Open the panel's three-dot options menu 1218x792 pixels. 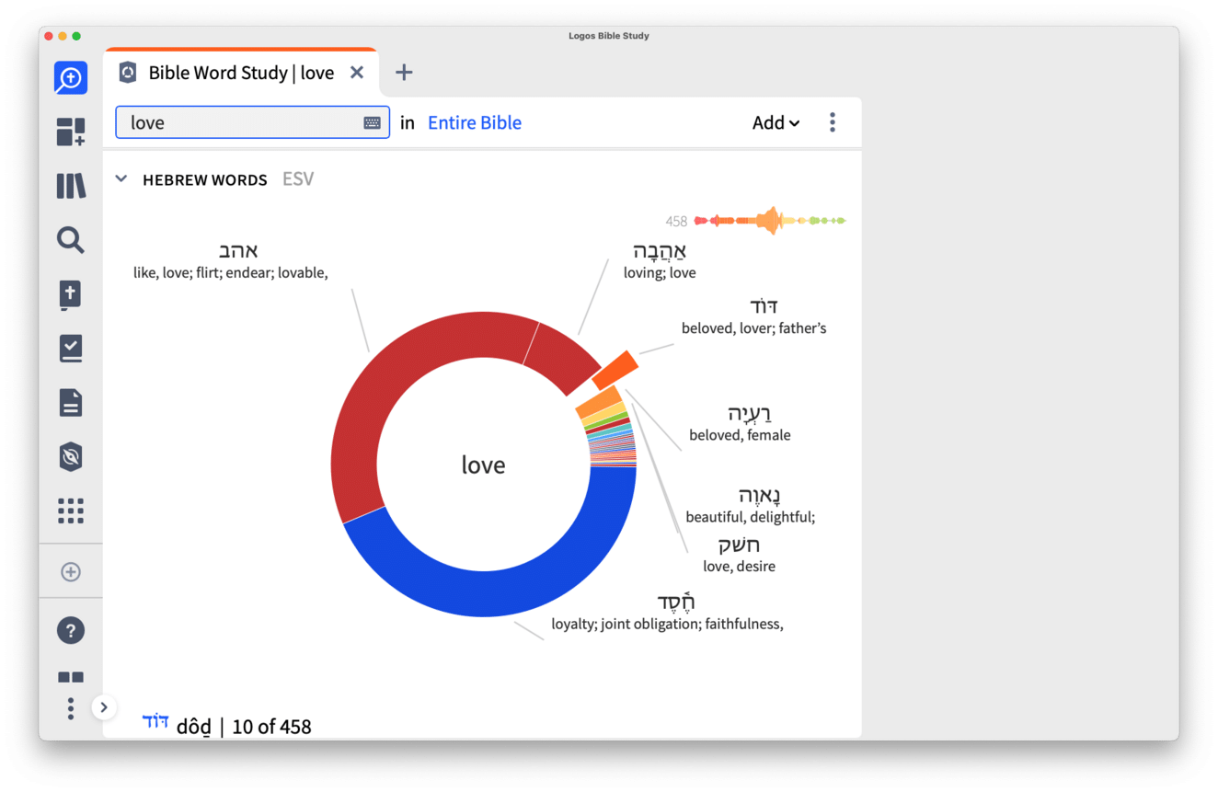832,123
